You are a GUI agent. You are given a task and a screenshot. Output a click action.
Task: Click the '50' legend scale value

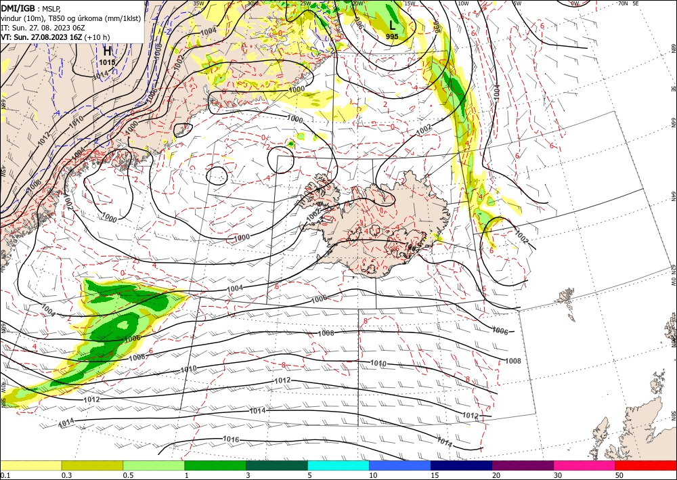tap(619, 475)
